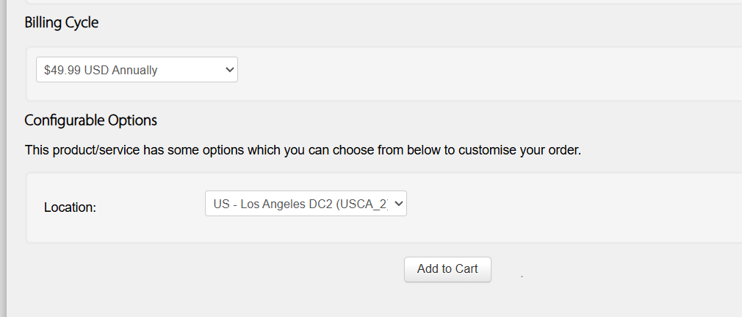Click the grey left page border strip
The height and width of the screenshot is (317, 742).
4,158
